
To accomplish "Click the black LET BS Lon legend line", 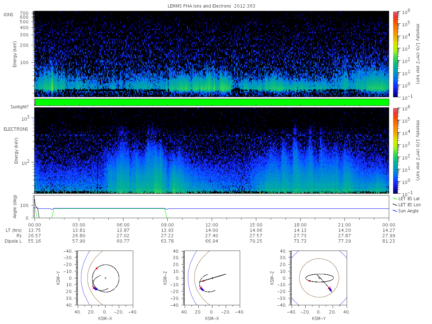I will 396,204.
